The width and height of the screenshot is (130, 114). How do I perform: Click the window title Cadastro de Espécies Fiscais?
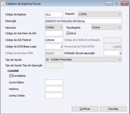pyautogui.click(x=23, y=4)
